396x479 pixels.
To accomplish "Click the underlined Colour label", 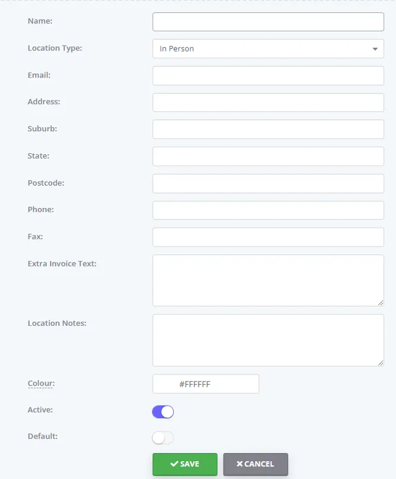I will click(x=41, y=383).
